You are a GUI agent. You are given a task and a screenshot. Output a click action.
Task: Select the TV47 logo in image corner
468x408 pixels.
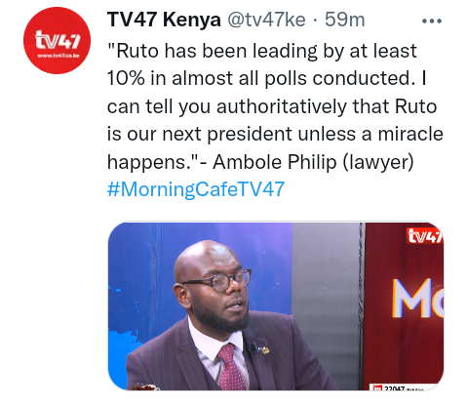click(x=425, y=235)
